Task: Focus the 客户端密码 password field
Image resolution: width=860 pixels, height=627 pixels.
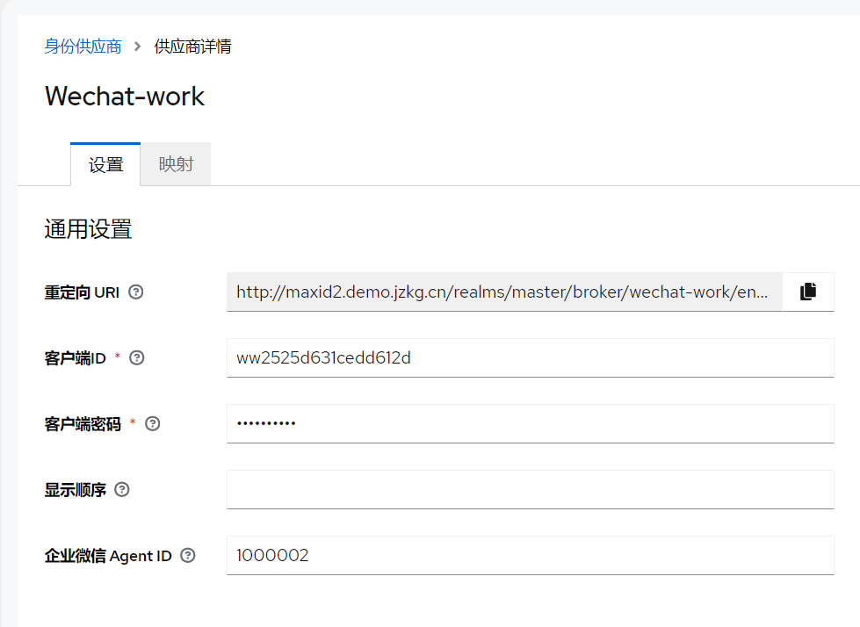Action: coord(531,423)
